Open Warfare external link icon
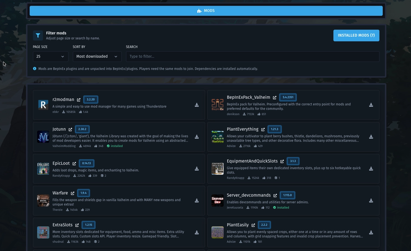 coord(73,193)
